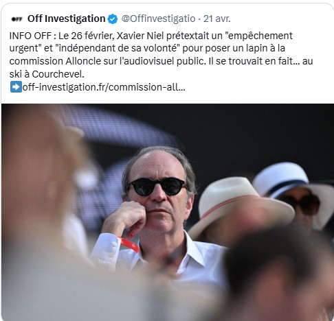334x321 pixels.
Task: Click the man's black sunglasses in photo
Action: click(158, 187)
